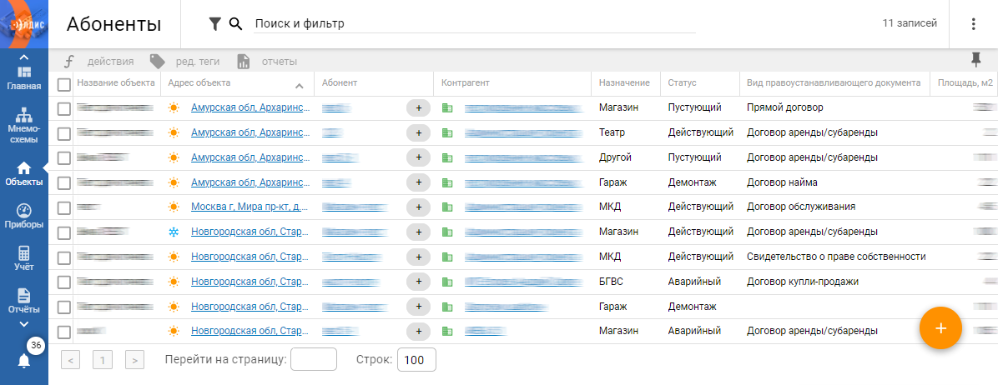Viewport: 998px width, 385px height.
Task: Toggle the select-all header checkbox
Action: [63, 84]
